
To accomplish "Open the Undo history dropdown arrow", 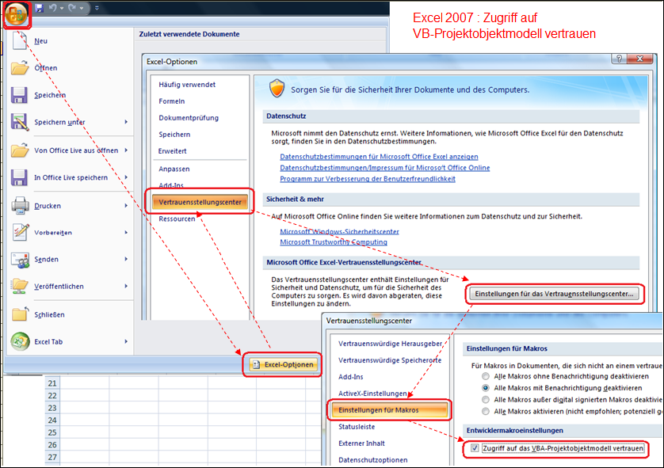I will coord(62,8).
